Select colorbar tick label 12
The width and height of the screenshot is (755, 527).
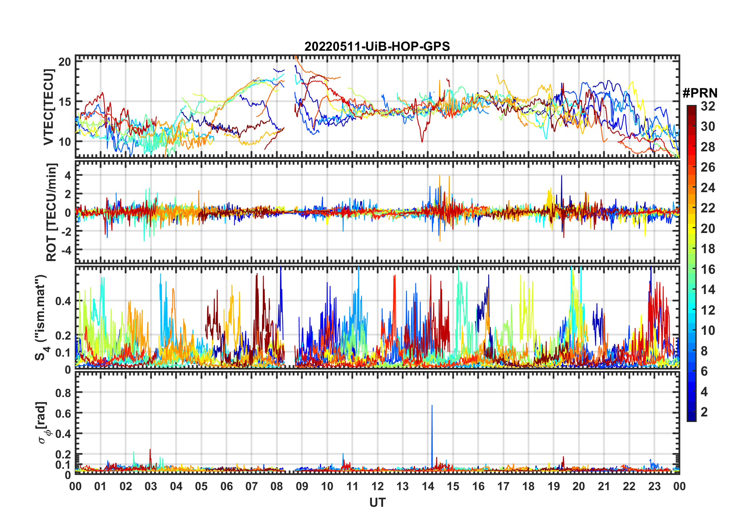pyautogui.click(x=708, y=310)
